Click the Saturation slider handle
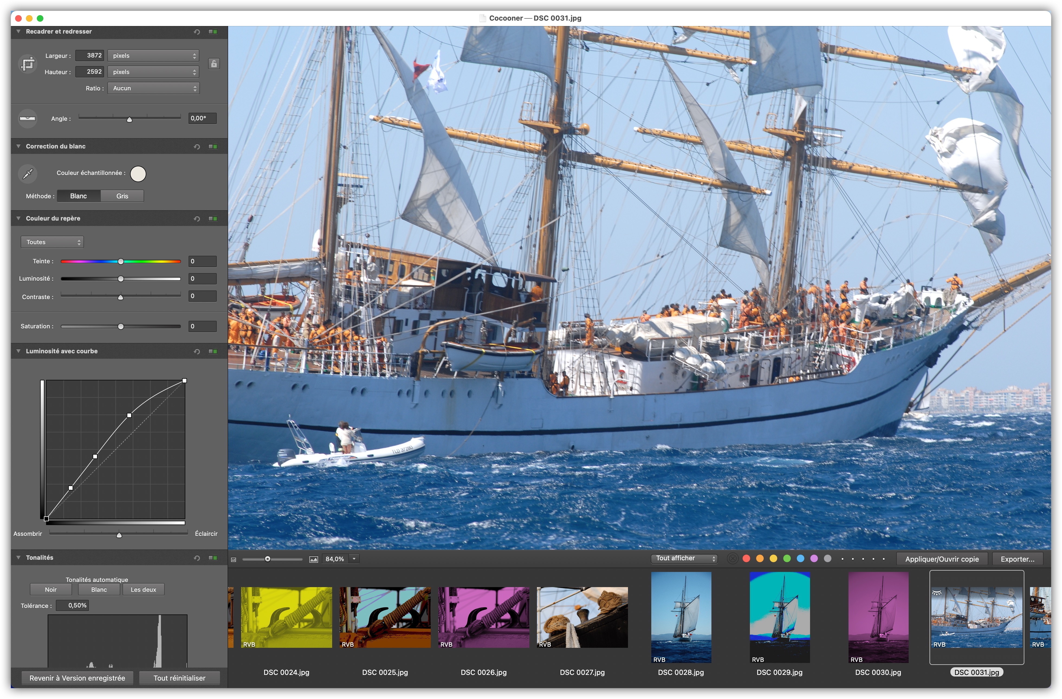 121,327
